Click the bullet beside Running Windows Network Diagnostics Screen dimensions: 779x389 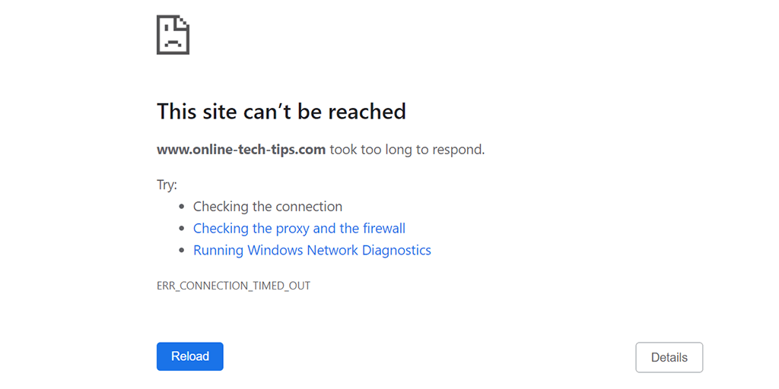click(182, 251)
